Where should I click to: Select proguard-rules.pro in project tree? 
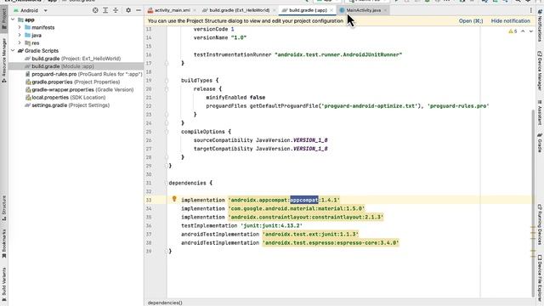coord(84,74)
